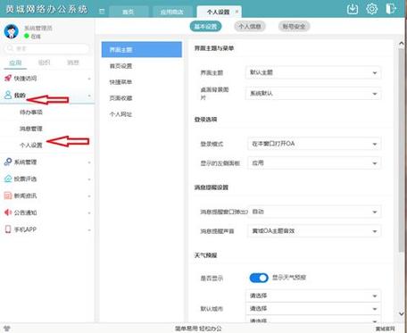Click the 个人信息 pill button
The image size is (407, 333).
tap(250, 26)
